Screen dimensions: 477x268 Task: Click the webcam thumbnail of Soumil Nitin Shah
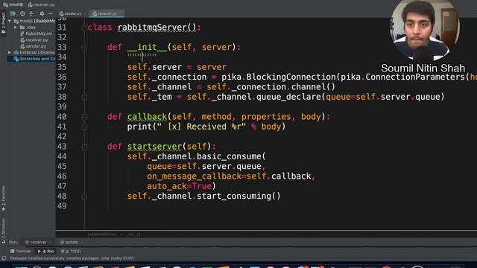(425, 31)
